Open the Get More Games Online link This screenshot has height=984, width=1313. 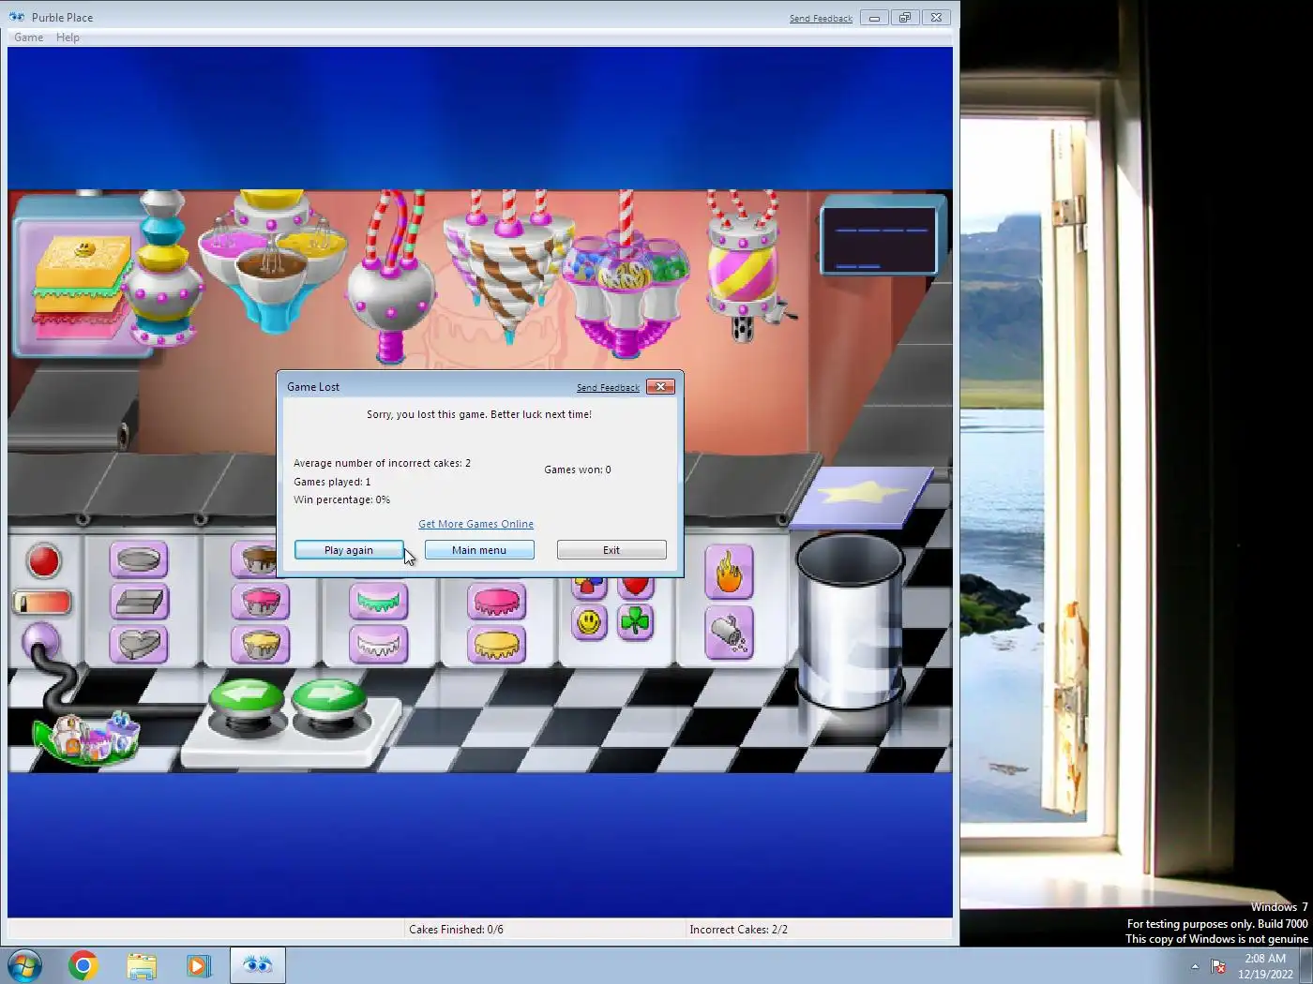click(475, 524)
